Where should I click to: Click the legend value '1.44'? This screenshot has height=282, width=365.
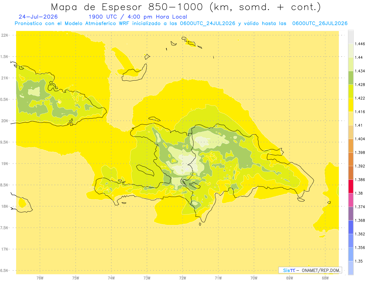coord(359,57)
